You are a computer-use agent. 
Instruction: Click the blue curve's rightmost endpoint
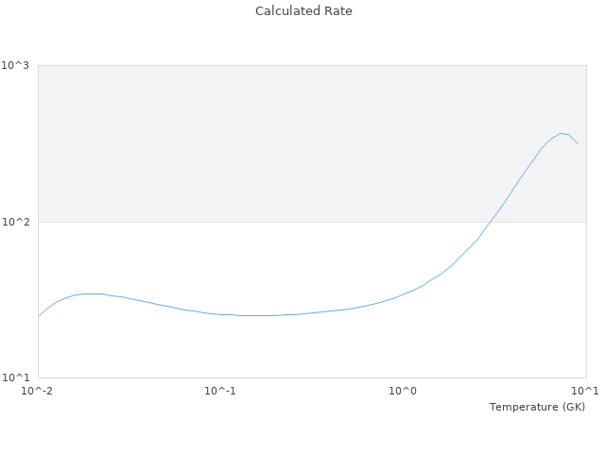coord(579,144)
